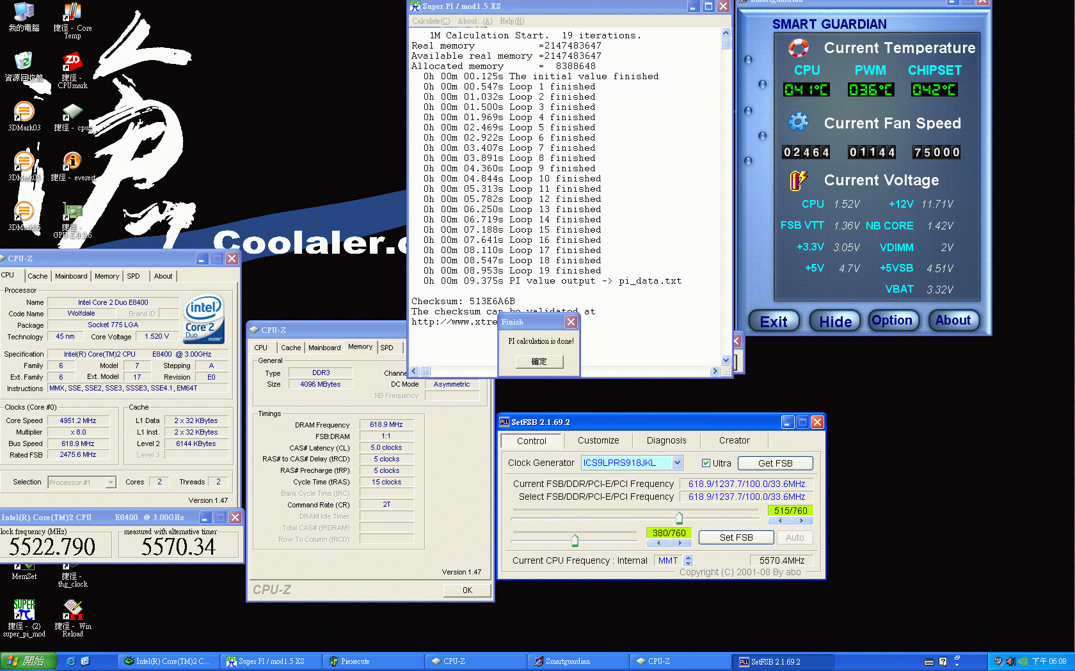Switch to Smartguardian taskbar item
Viewport: 1075px width, 671px height.
click(x=578, y=661)
